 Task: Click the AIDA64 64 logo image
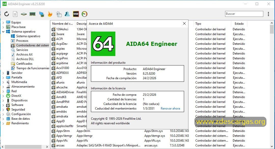(103, 44)
